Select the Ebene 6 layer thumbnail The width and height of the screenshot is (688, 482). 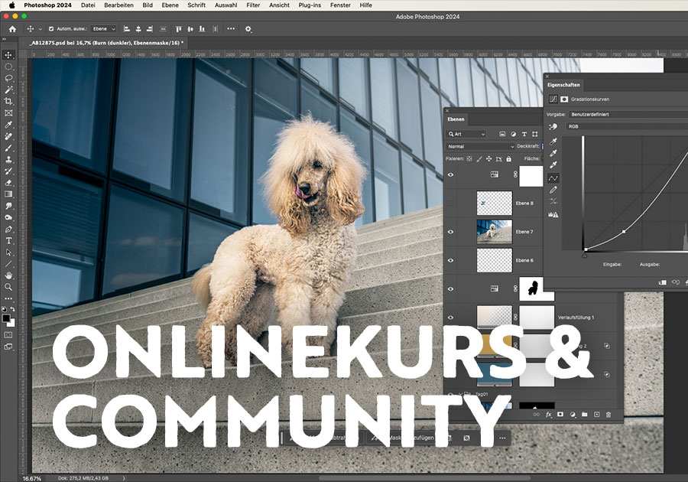494,260
